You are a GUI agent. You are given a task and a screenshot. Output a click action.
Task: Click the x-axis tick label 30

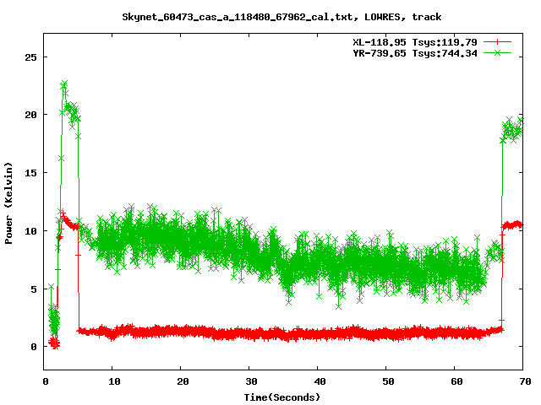click(x=251, y=381)
